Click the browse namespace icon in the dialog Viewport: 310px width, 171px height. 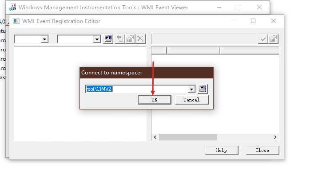pos(203,89)
